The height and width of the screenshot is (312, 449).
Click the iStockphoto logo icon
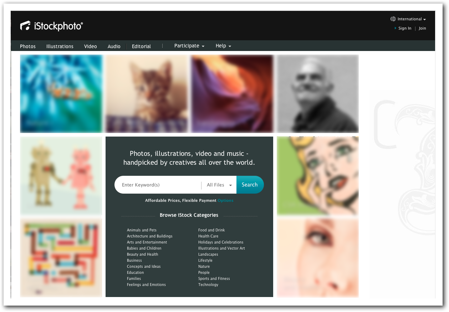click(x=26, y=26)
